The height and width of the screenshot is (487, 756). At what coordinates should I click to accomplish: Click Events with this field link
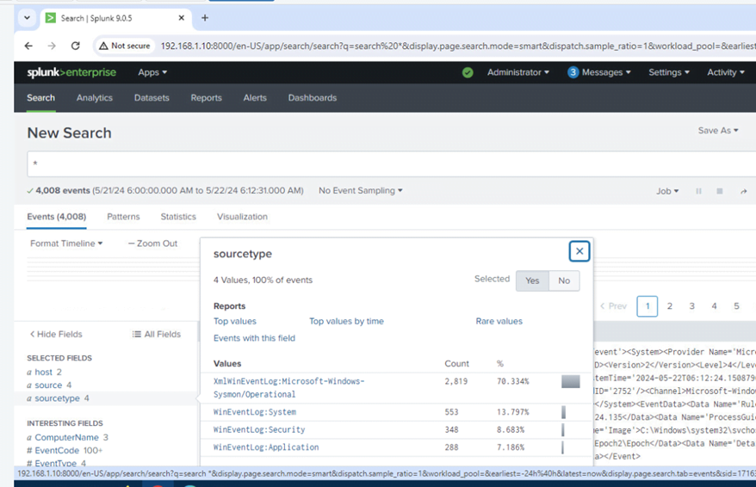254,338
